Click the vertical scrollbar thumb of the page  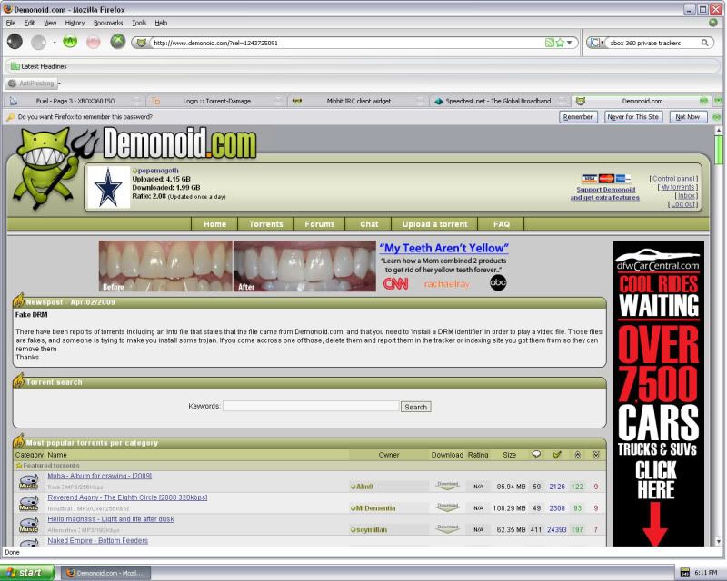(719, 150)
